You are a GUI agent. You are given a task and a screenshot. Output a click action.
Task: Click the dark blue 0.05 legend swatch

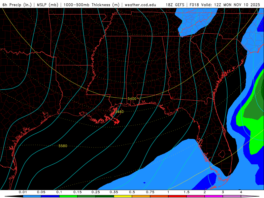click(50, 196)
